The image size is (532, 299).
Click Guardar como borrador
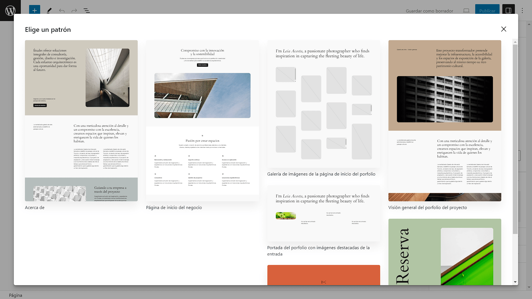click(429, 11)
